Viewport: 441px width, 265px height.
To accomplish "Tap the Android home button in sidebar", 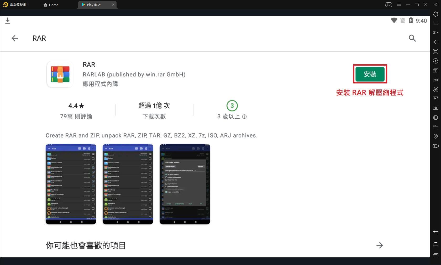I will click(x=436, y=244).
